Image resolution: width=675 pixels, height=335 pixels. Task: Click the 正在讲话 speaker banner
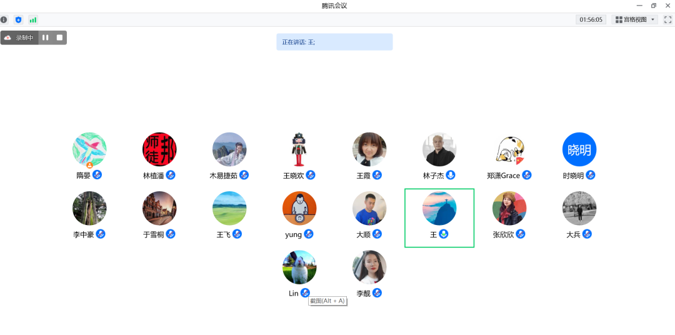point(334,42)
